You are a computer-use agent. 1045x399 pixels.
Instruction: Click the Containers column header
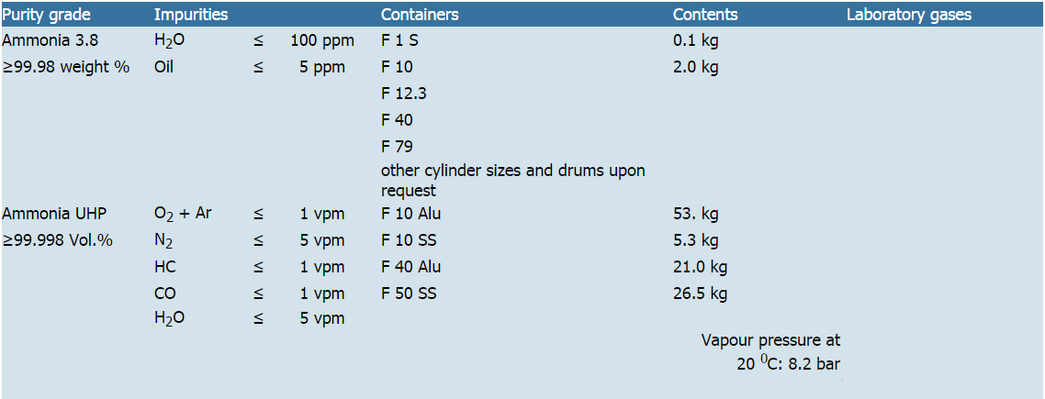[x=420, y=15]
